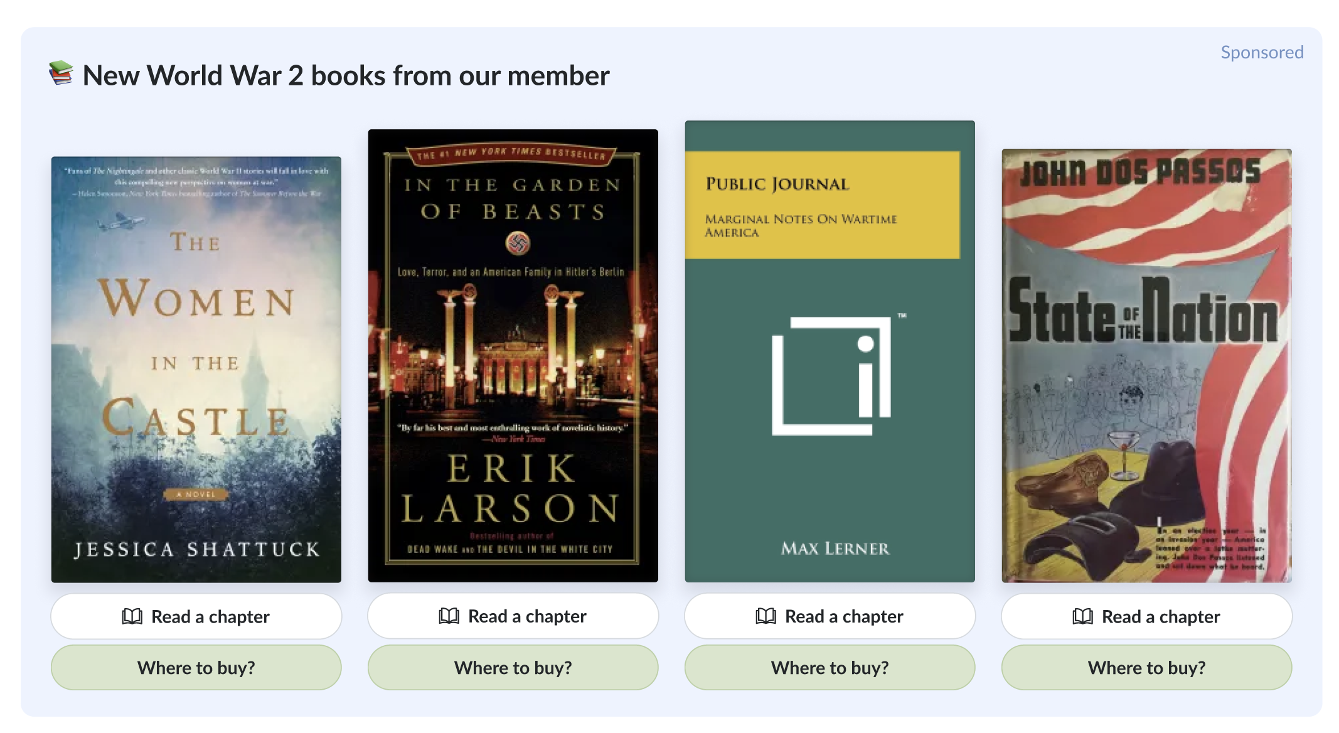Image resolution: width=1339 pixels, height=733 pixels.
Task: Click the logo on the Public Journal cover
Action: point(833,376)
